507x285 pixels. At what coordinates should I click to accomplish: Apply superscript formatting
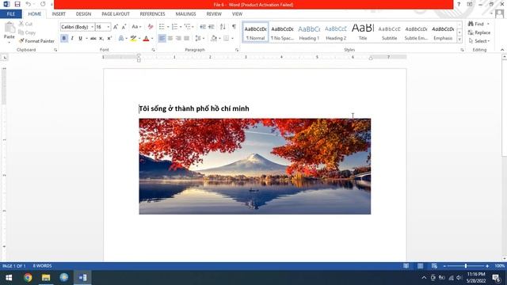pos(109,39)
